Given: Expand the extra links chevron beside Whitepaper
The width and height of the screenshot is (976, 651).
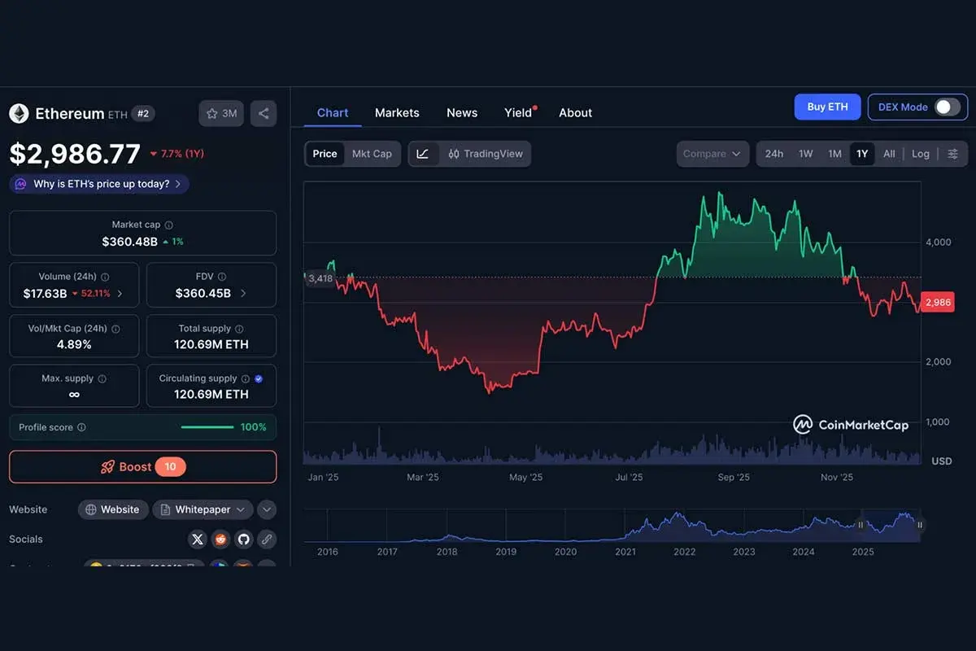Looking at the screenshot, I should click(x=266, y=509).
